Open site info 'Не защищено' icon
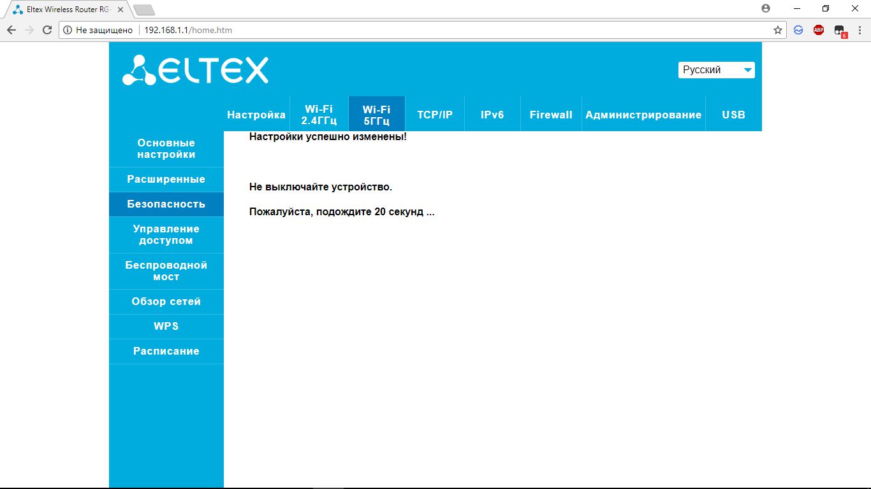Viewport: 871px width, 489px height. [x=68, y=30]
